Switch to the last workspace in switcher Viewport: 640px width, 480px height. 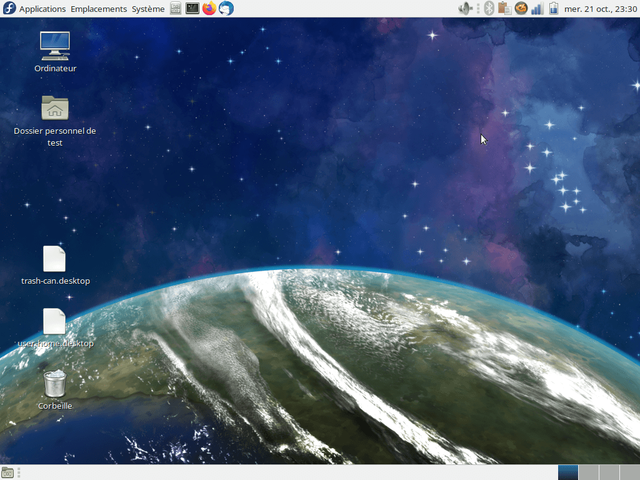[630, 472]
